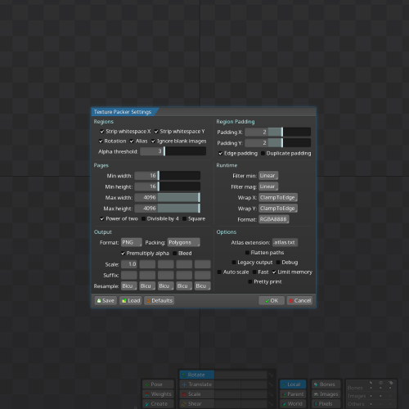Choose the Scale tool
This screenshot has width=409, height=409.
click(196, 394)
